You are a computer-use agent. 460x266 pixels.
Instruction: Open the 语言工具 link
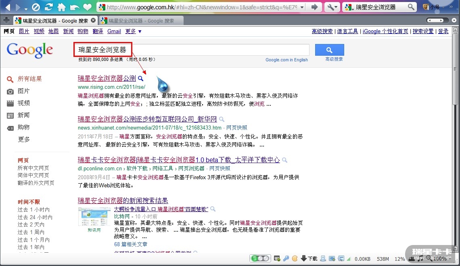pos(348,31)
